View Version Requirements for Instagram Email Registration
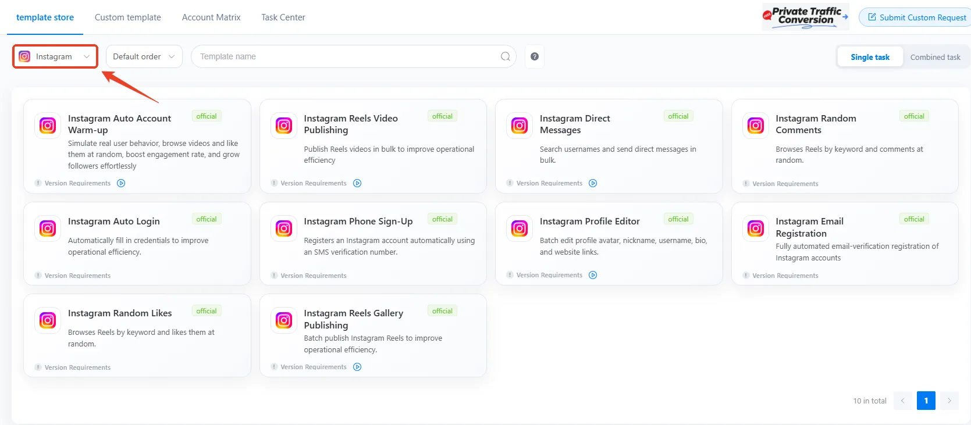 click(785, 276)
